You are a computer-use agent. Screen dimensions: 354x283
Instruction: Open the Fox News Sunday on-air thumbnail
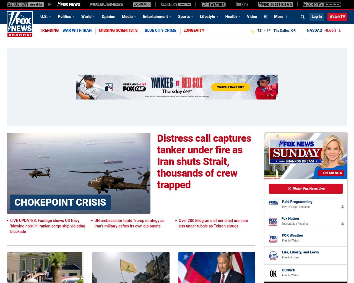pyautogui.click(x=306, y=156)
